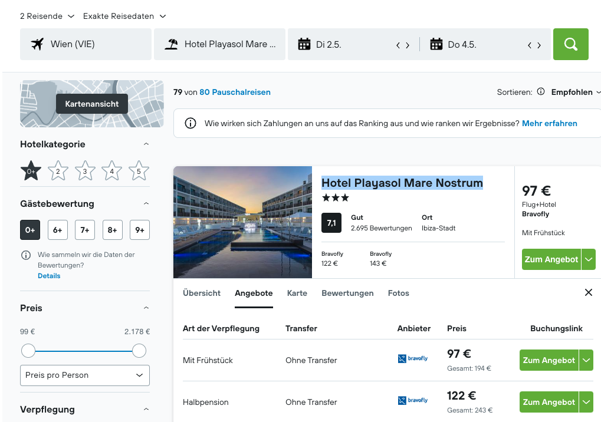Click Zum Angebot in the hotel card
This screenshot has width=601, height=422.
(x=551, y=259)
